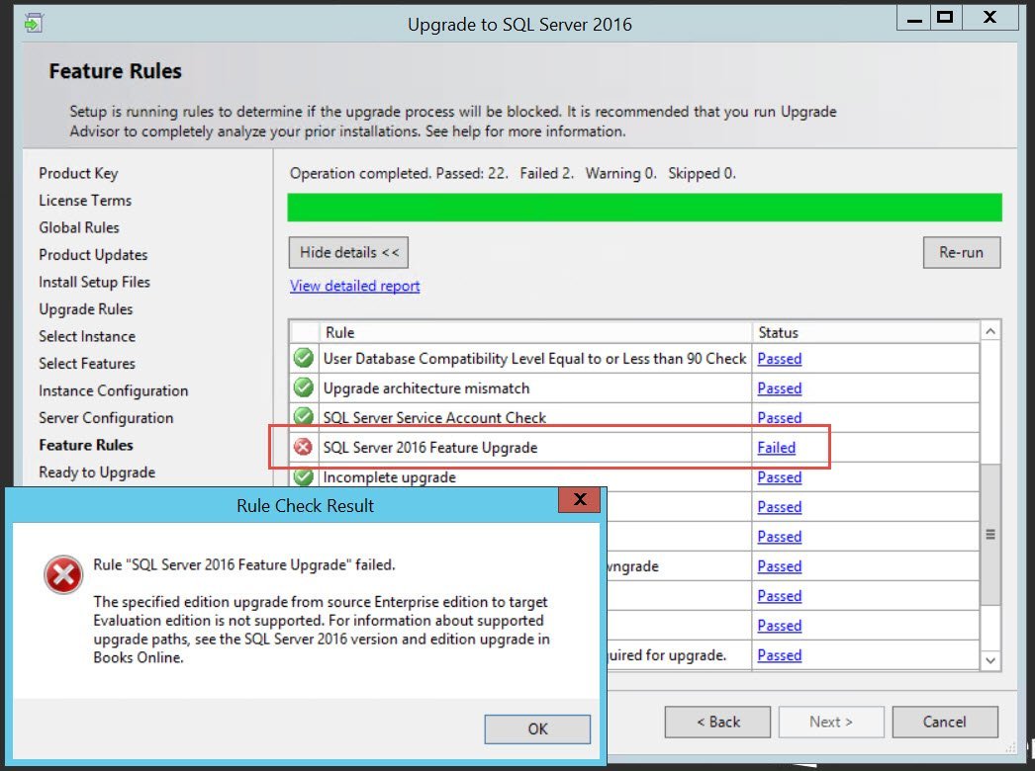Click the Status column header
Viewport: 1035px width, 771px height.
point(866,332)
